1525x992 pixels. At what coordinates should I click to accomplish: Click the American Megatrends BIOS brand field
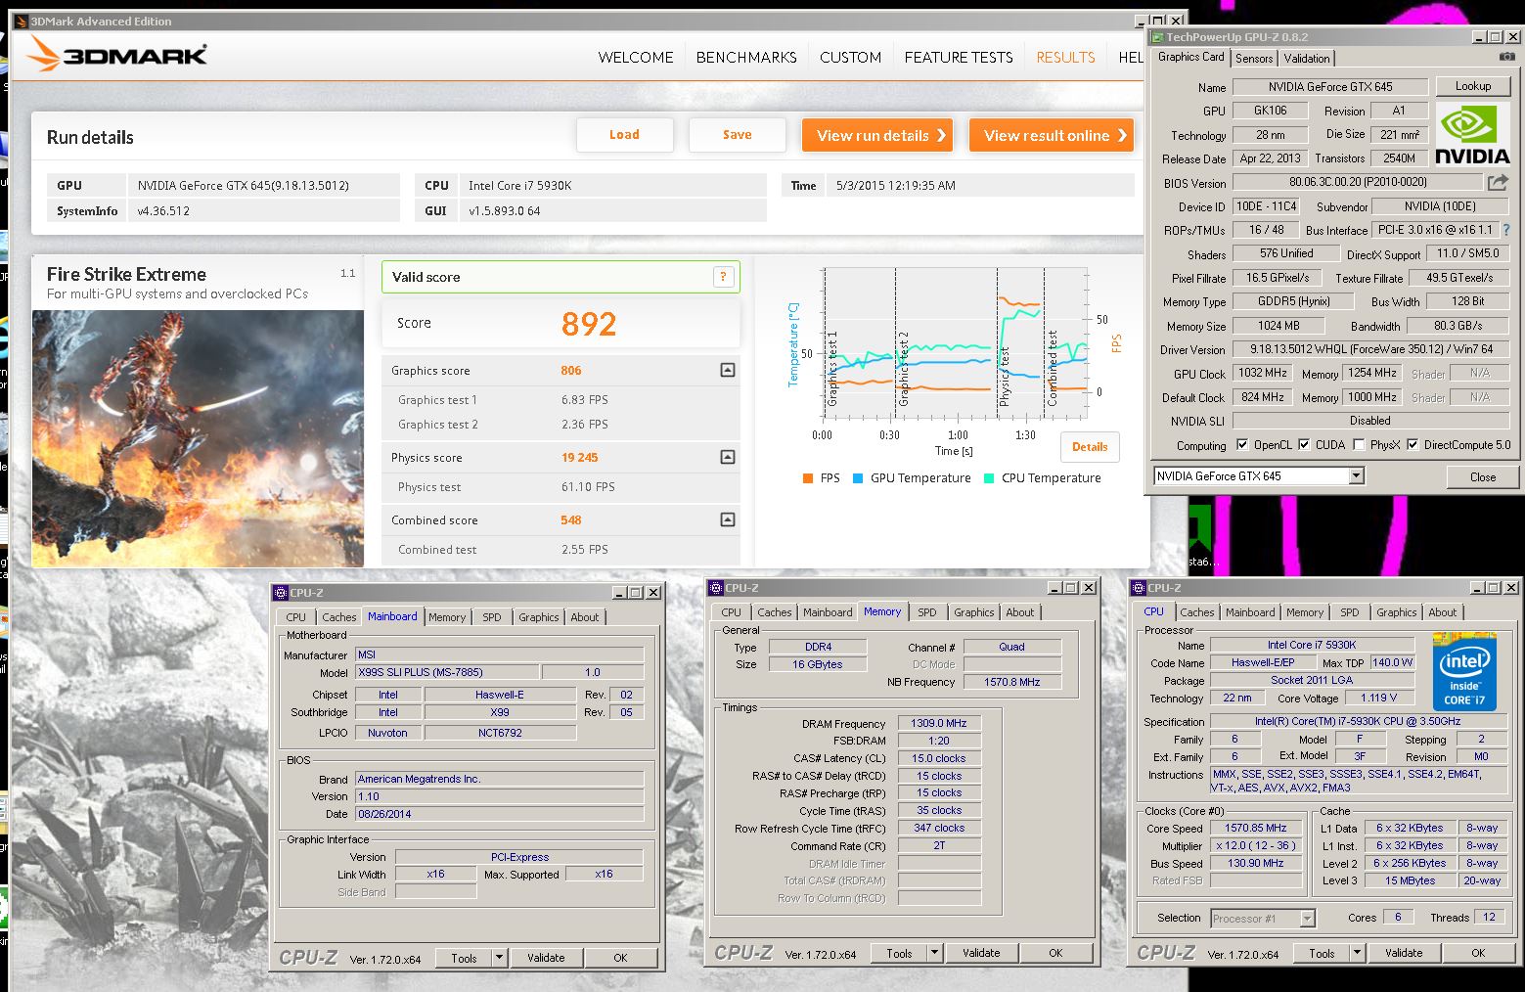(499, 779)
